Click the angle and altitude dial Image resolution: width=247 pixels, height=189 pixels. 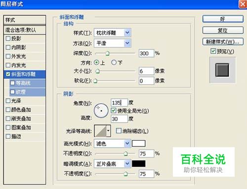click(x=101, y=111)
